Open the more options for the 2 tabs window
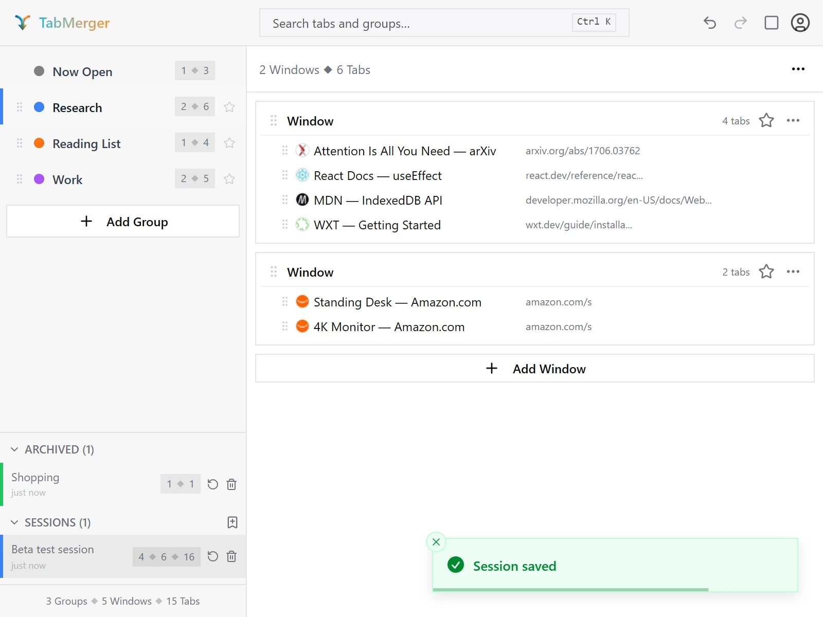This screenshot has height=617, width=823. (793, 271)
